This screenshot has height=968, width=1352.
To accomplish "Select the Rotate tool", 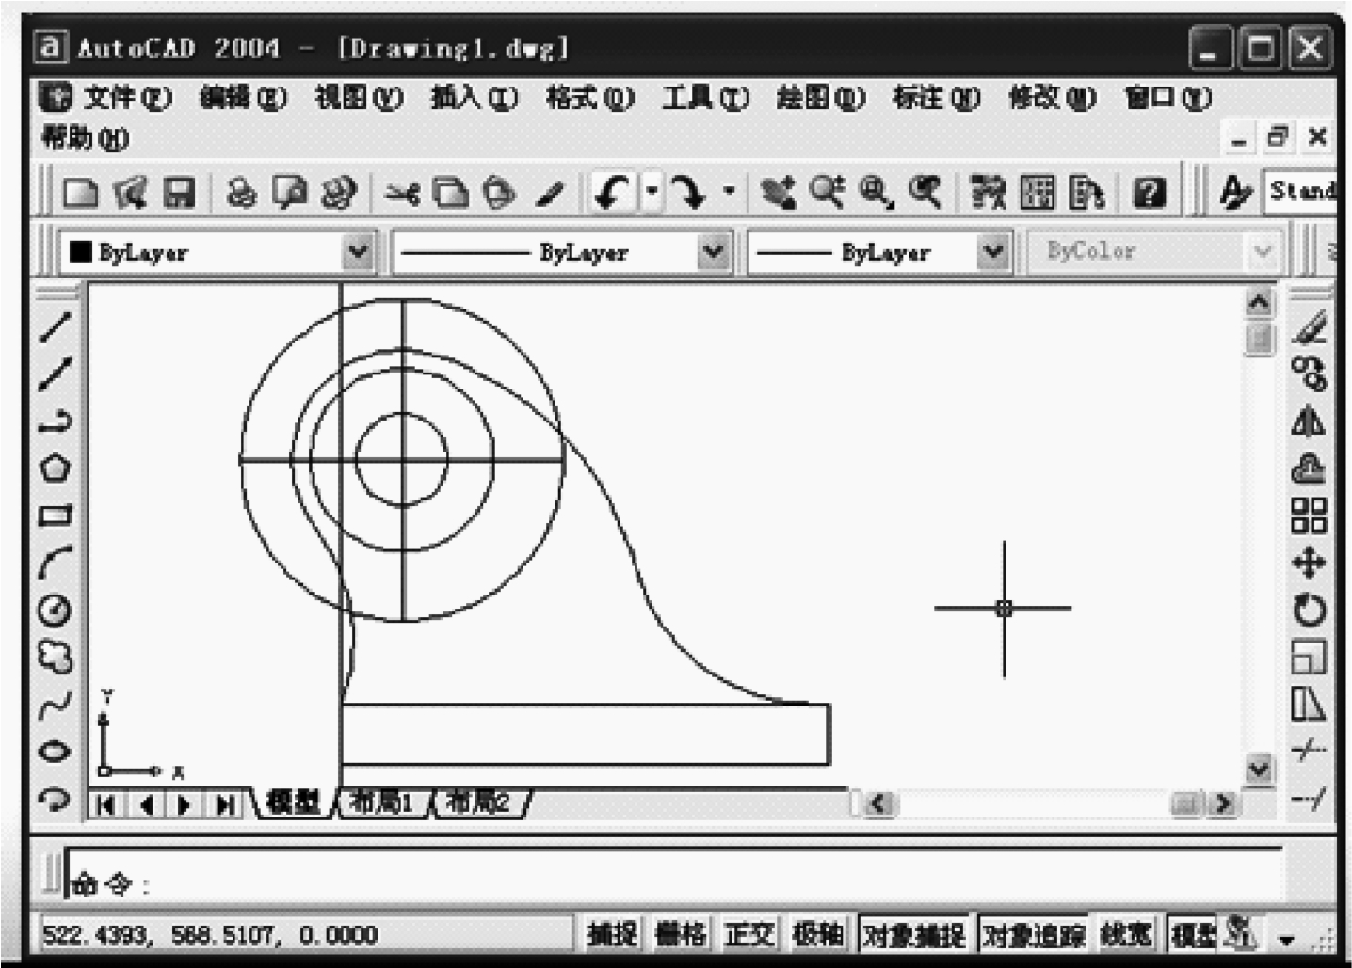I will [1310, 610].
